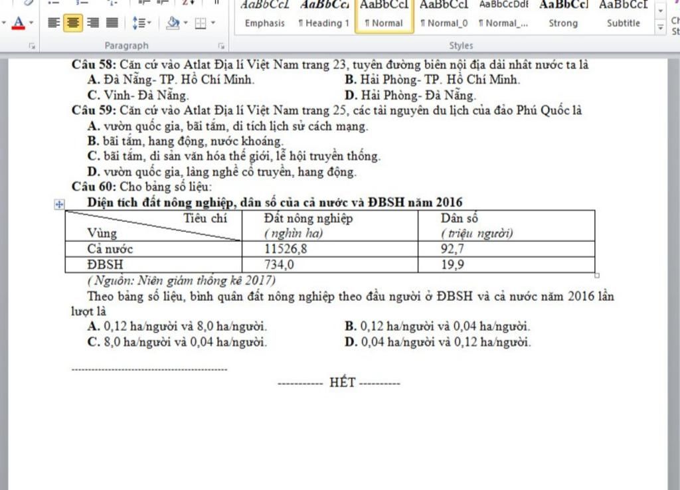Viewport: 680px width, 490px height.
Task: Apply the Subtitle style
Action: 623,16
